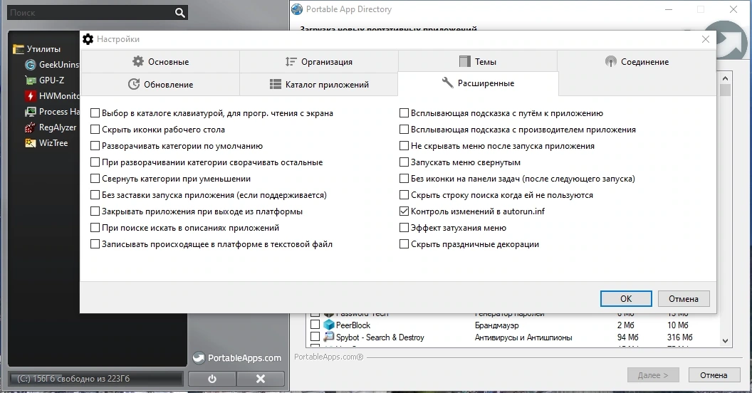752x393 pixels.
Task: Switch to Соединение tab
Action: click(637, 61)
